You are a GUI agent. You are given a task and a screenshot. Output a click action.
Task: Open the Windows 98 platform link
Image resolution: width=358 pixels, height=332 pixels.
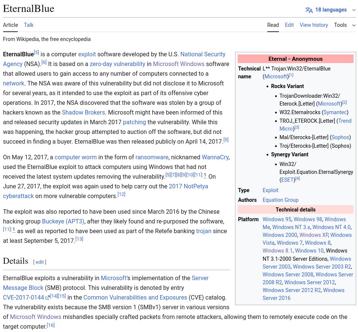point(308,219)
